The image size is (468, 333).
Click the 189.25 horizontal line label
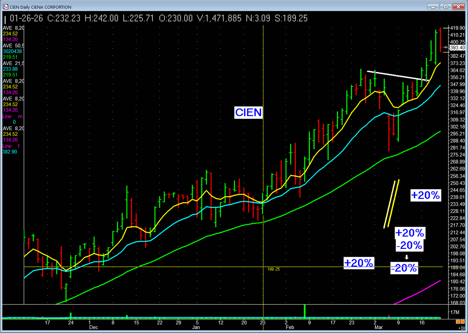pyautogui.click(x=273, y=269)
